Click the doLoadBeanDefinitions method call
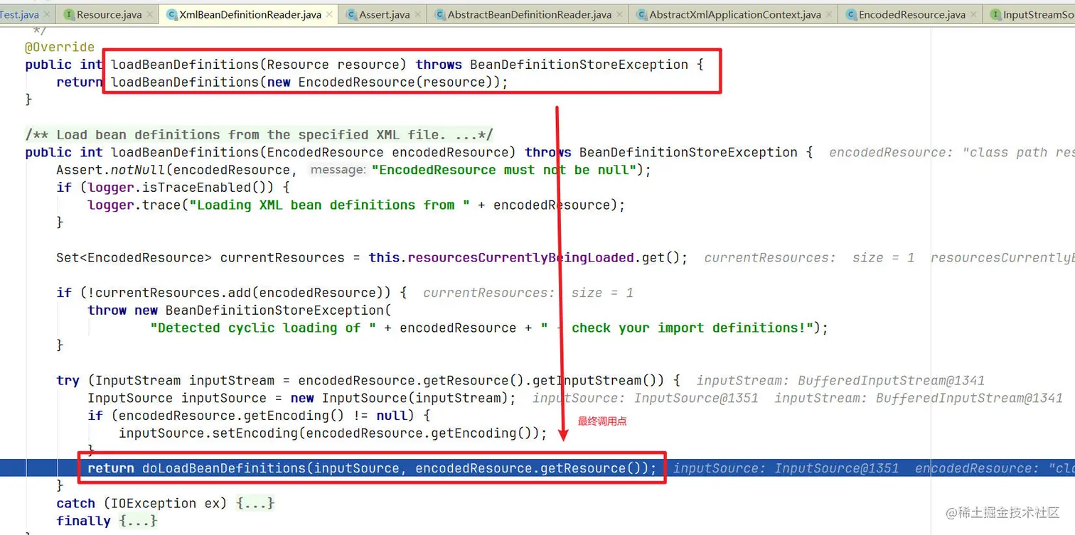This screenshot has height=535, width=1075. [224, 468]
